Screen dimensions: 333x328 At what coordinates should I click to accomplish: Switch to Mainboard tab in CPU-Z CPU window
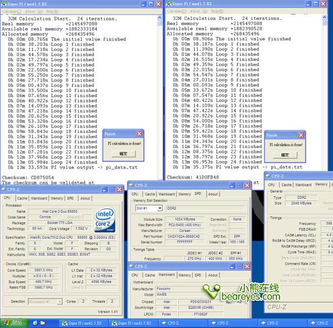(39, 198)
